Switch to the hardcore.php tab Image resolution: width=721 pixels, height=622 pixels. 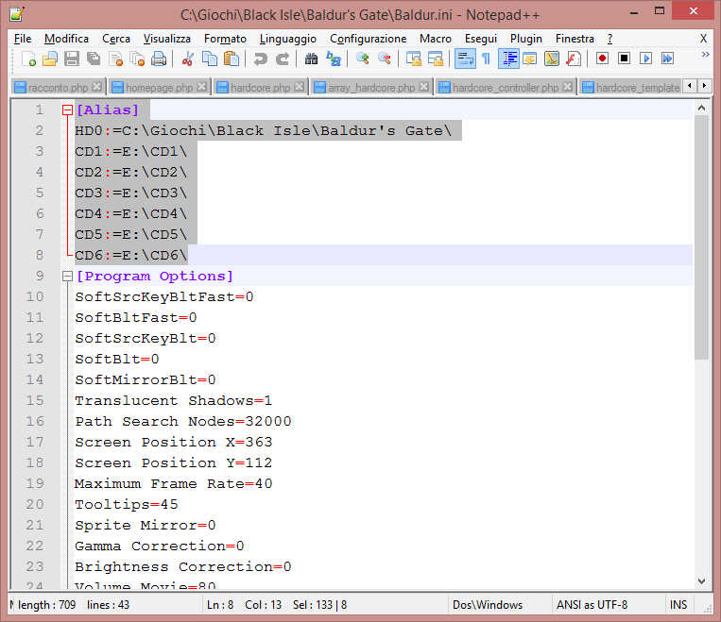(x=260, y=87)
